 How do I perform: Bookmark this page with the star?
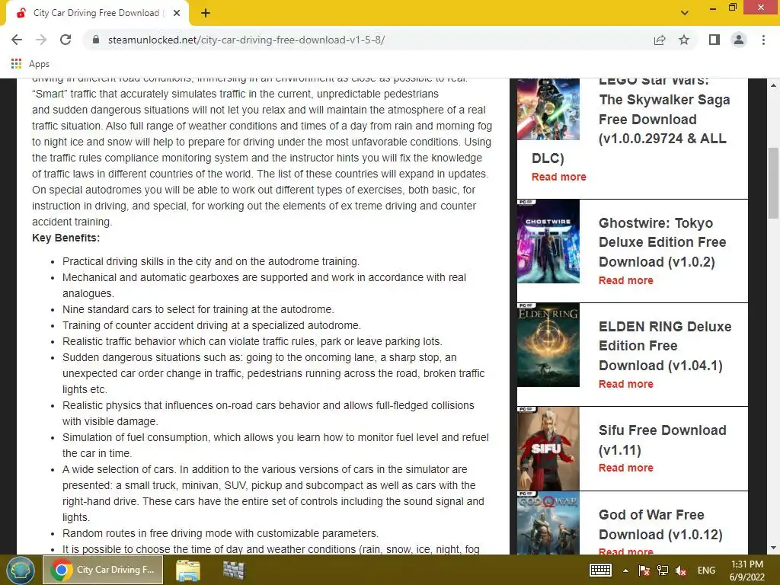684,40
